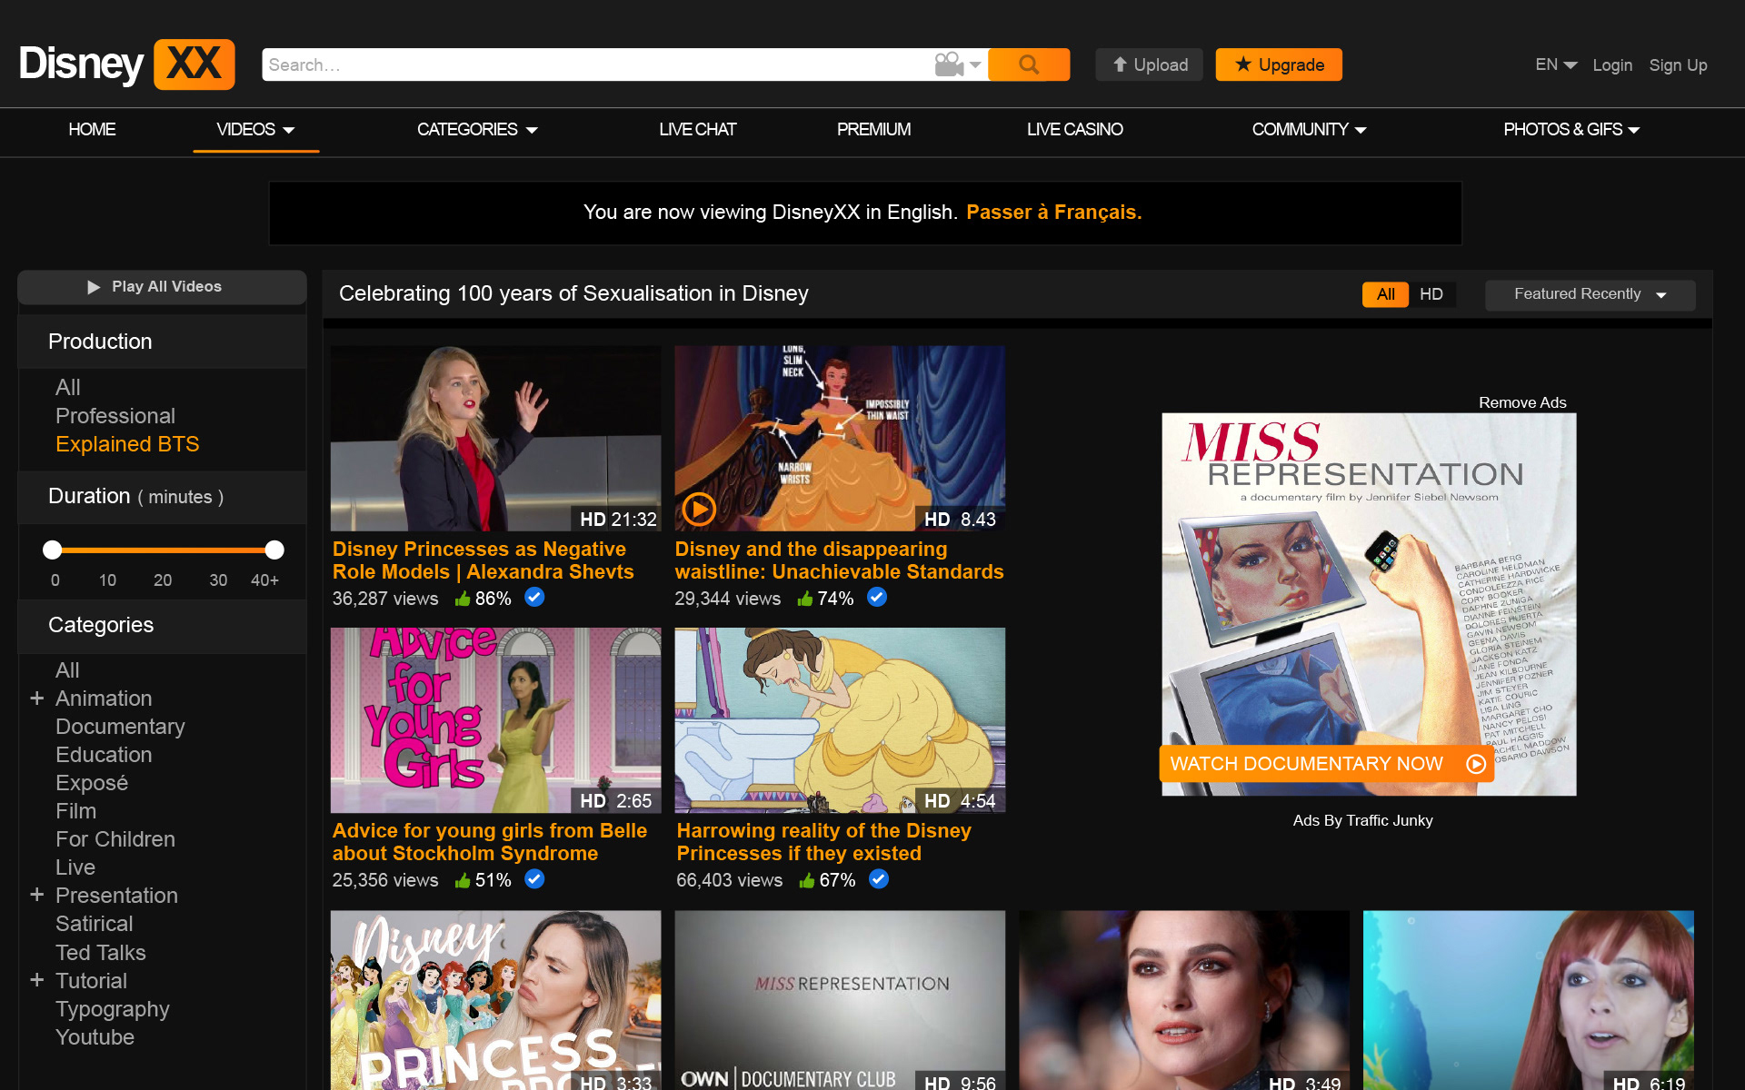Viewport: 1745px width, 1090px height.
Task: Expand the PHOTOS & GIFS menu
Action: (x=1571, y=129)
